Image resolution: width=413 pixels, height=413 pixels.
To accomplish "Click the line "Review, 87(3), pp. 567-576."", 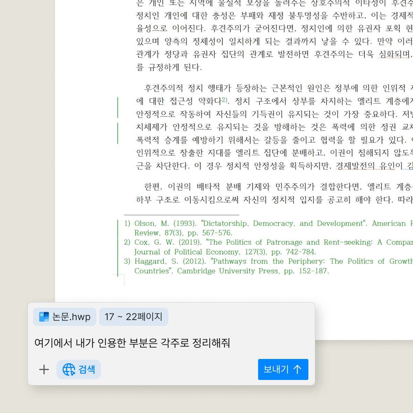I will click(183, 233).
